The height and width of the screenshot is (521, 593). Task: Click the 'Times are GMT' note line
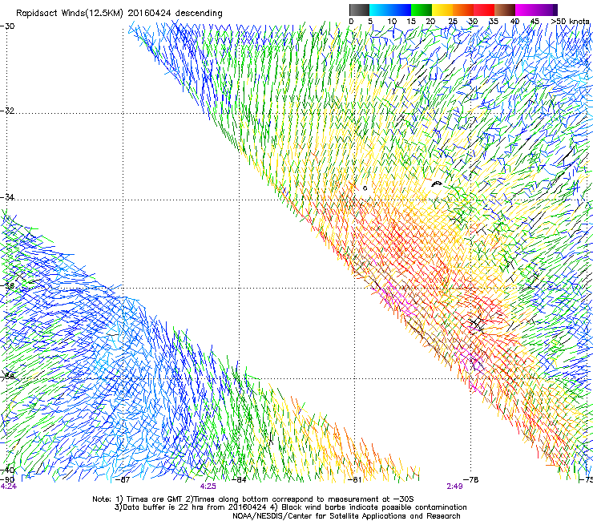point(253,499)
